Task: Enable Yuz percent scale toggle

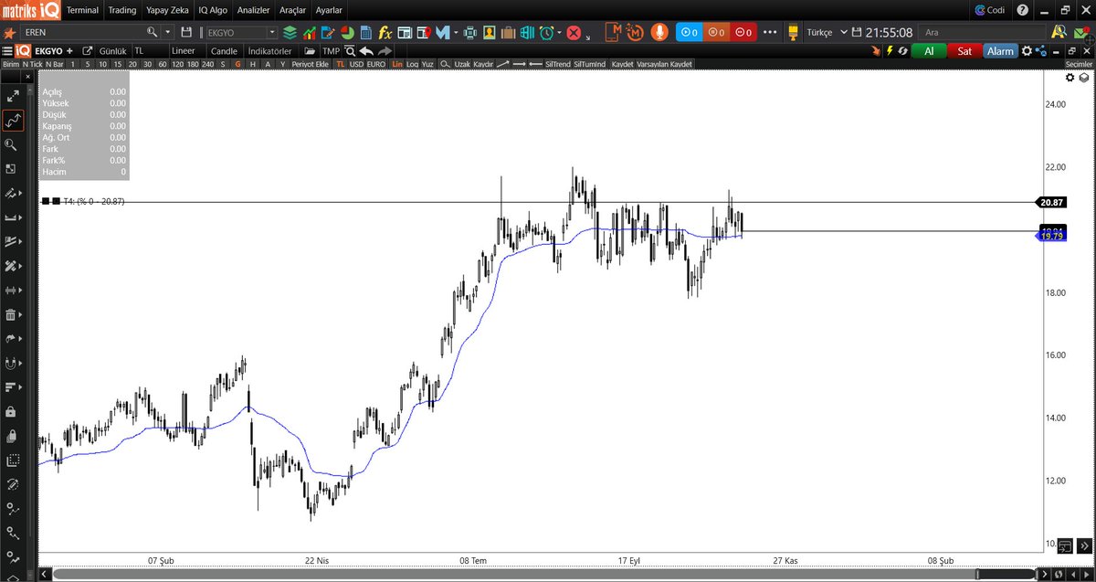Action: click(427, 65)
